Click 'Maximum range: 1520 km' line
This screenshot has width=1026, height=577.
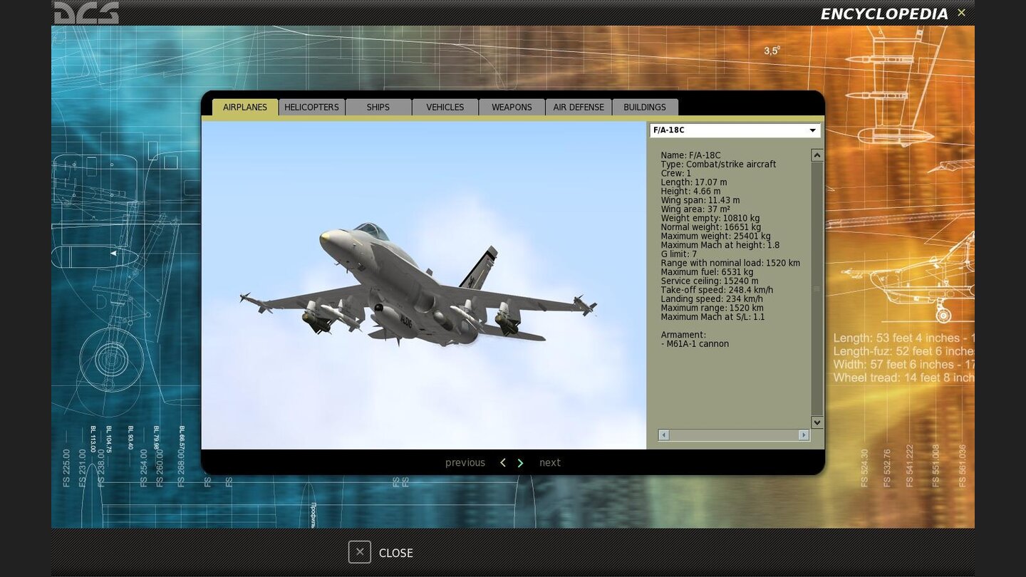[712, 308]
